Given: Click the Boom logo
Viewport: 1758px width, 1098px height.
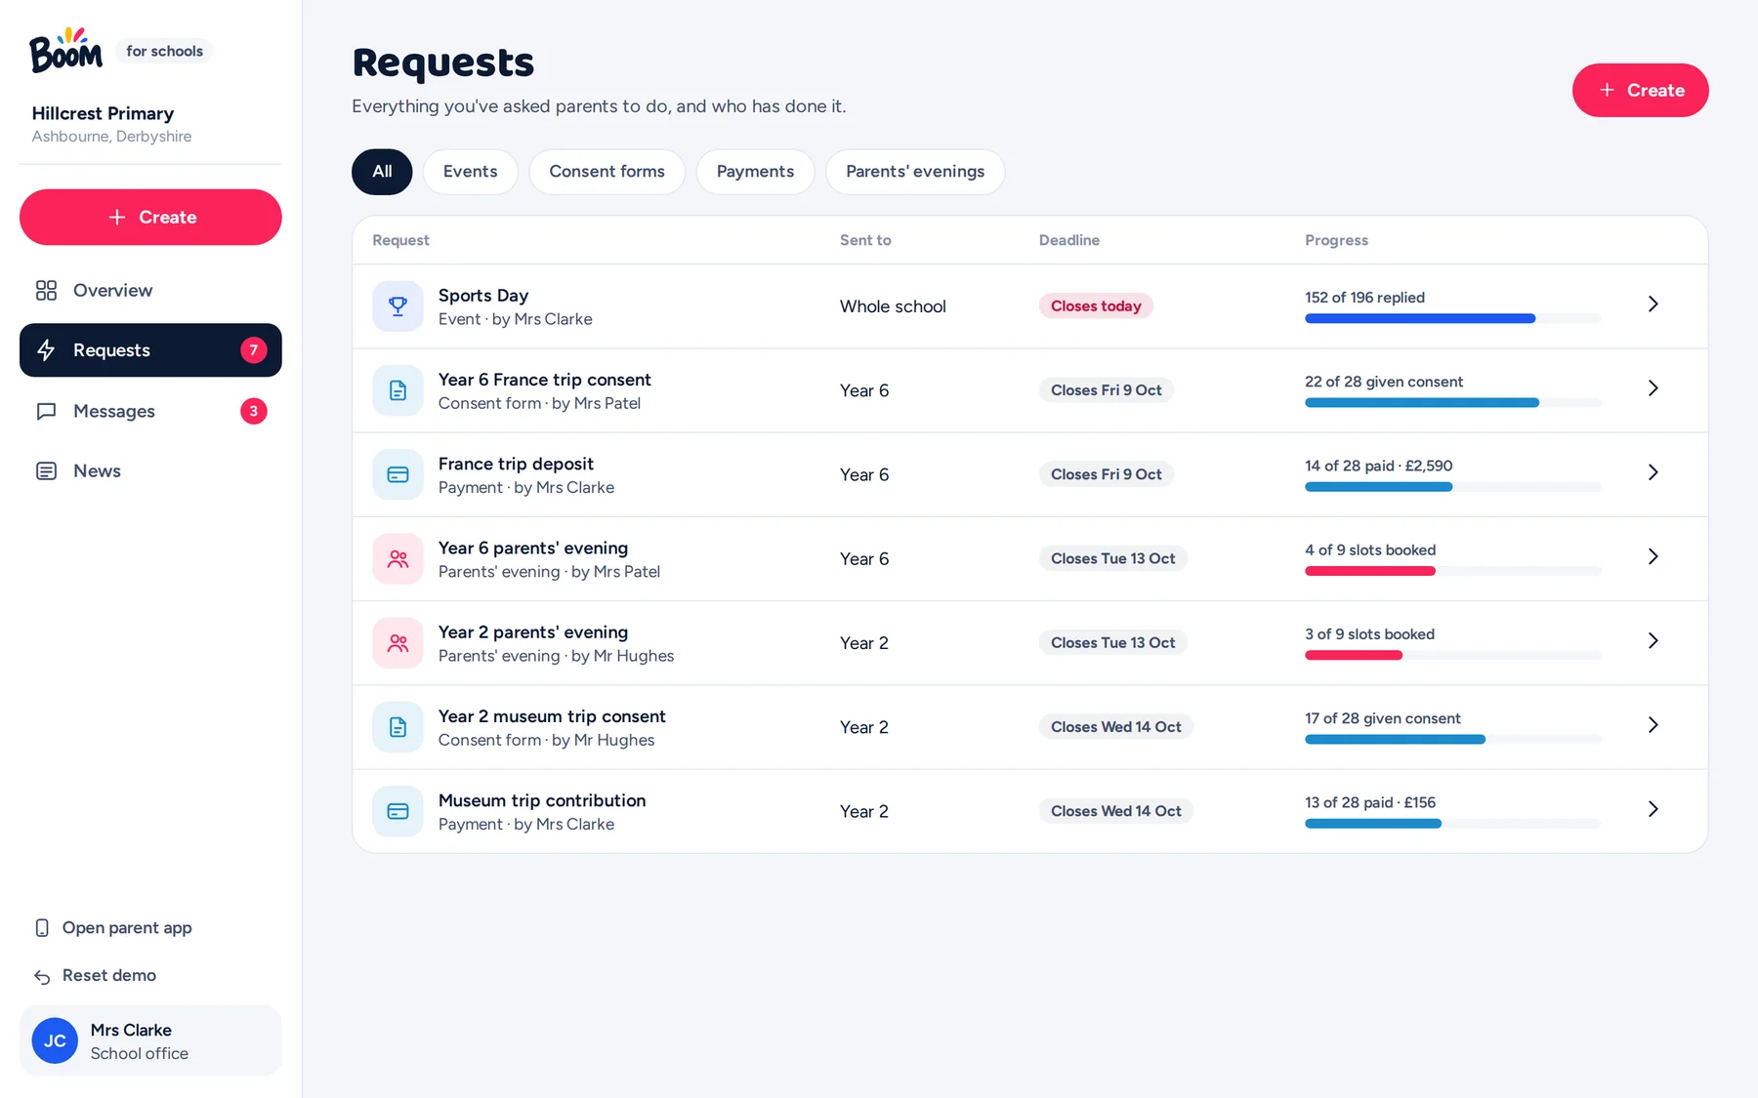Looking at the screenshot, I should point(65,51).
